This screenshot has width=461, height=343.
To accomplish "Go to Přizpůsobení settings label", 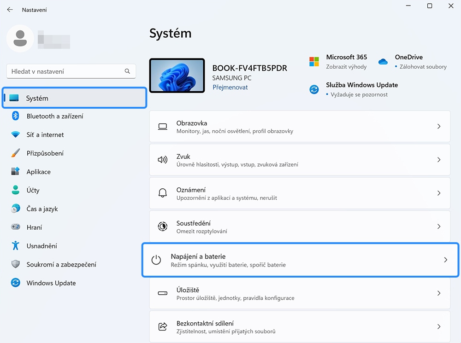I will pyautogui.click(x=45, y=153).
